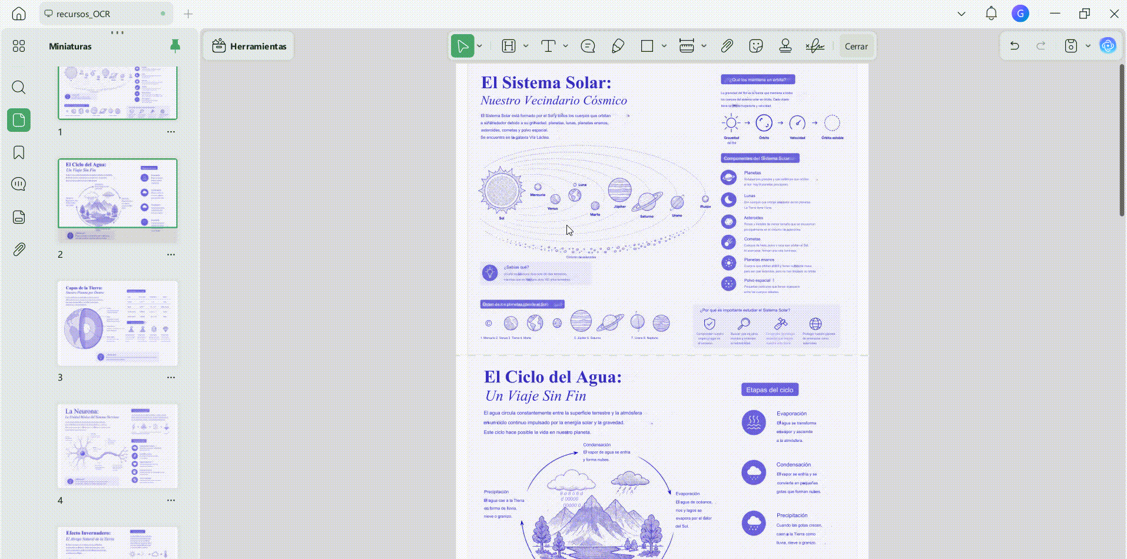Insert a sticker
This screenshot has height=559, width=1127.
756,46
